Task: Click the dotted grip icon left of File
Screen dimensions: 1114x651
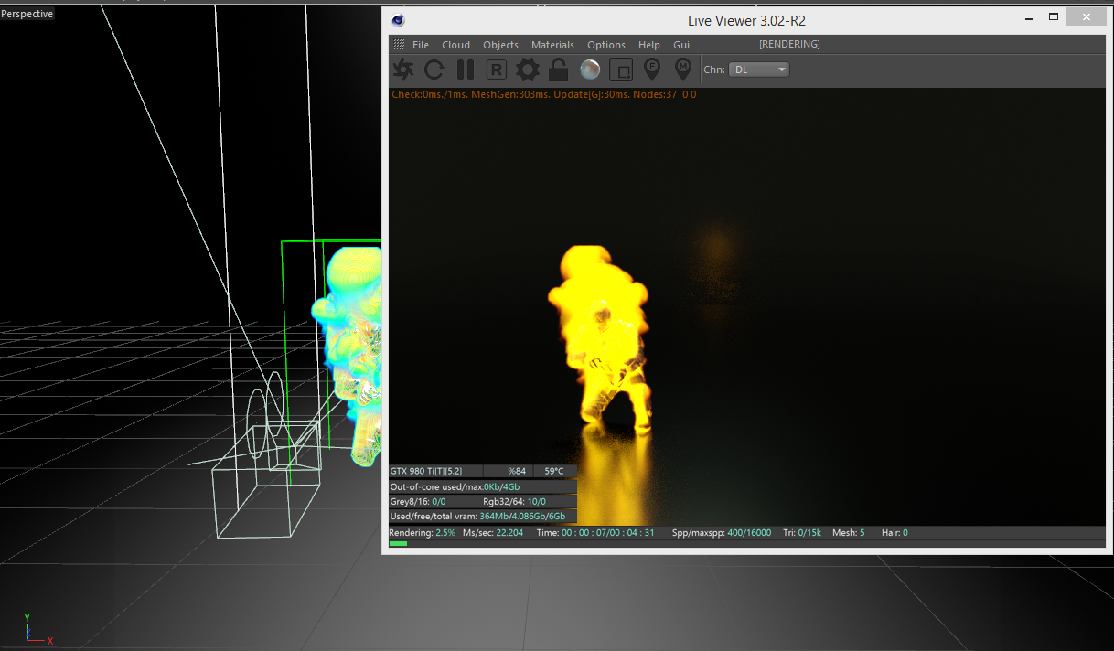Action: (399, 45)
